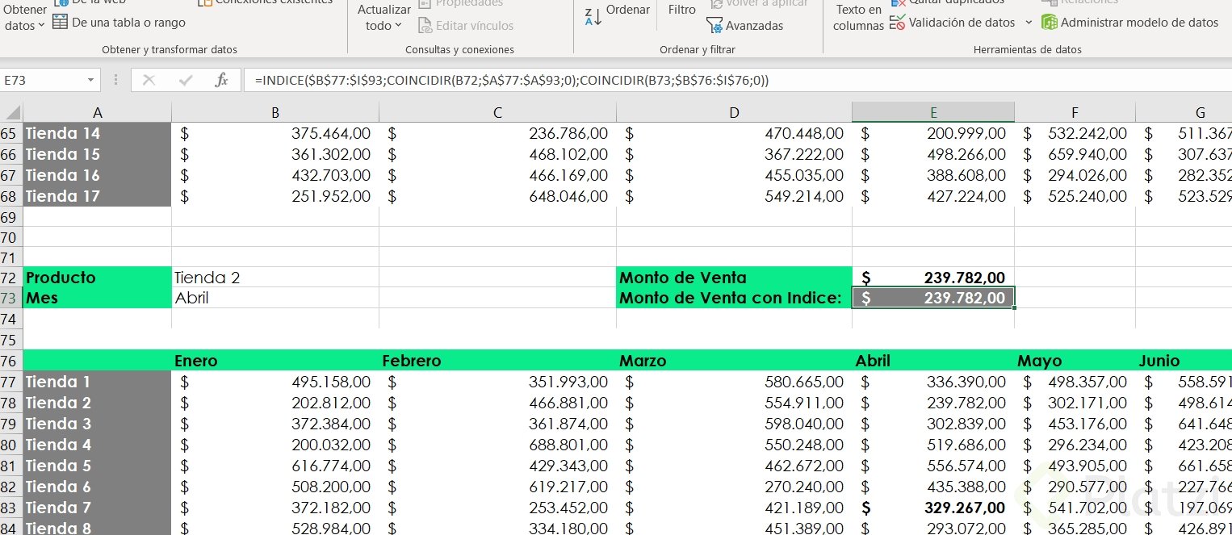This screenshot has width=1232, height=535.
Task: Open the Name Box dropdown arrow
Action: pos(90,80)
